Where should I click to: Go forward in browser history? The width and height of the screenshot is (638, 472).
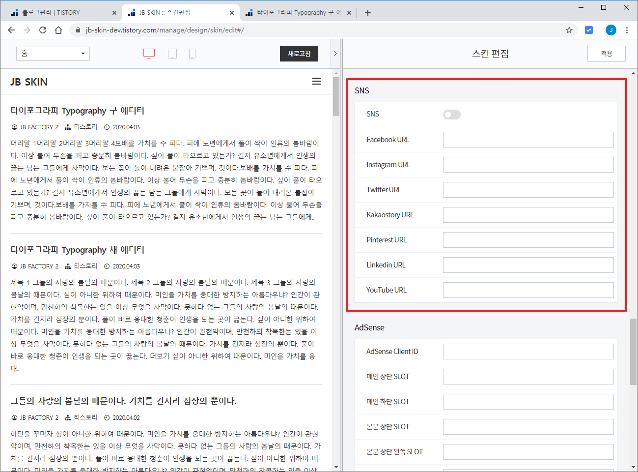(27, 30)
